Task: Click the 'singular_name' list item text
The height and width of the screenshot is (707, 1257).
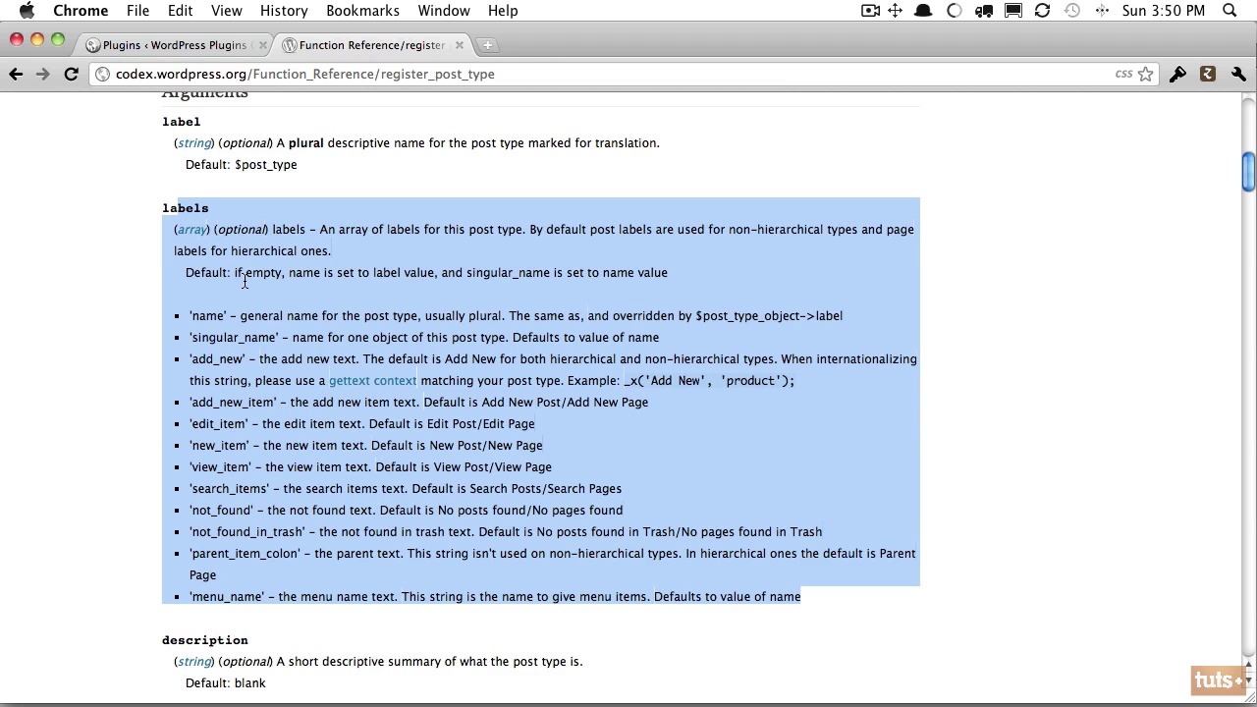Action: tap(424, 337)
